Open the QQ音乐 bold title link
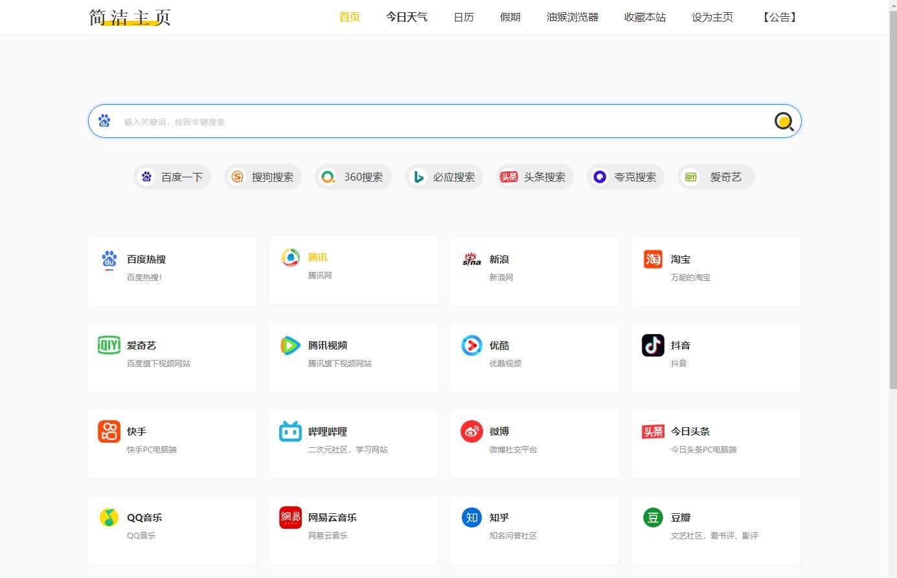 (x=144, y=518)
